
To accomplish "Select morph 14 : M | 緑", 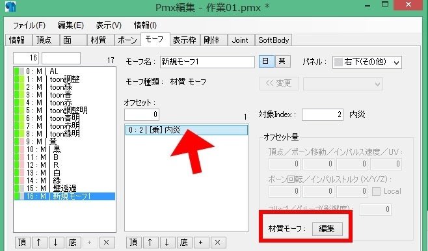I will [x=64, y=181].
